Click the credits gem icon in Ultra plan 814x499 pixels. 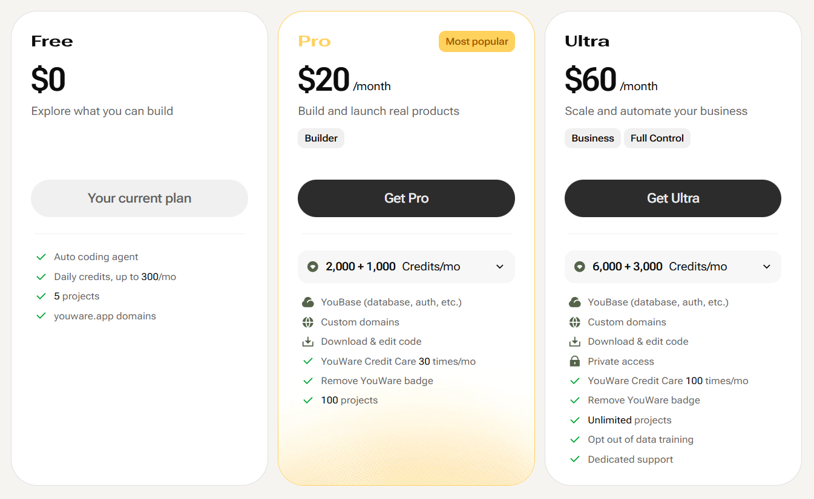click(579, 267)
